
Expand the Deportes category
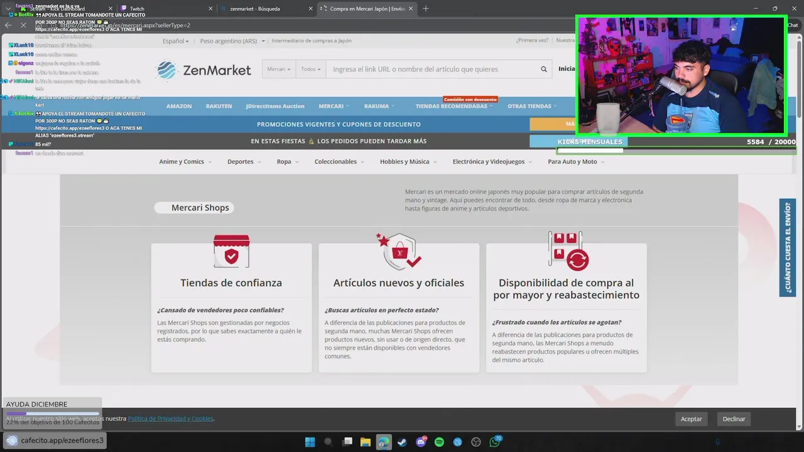[244, 161]
